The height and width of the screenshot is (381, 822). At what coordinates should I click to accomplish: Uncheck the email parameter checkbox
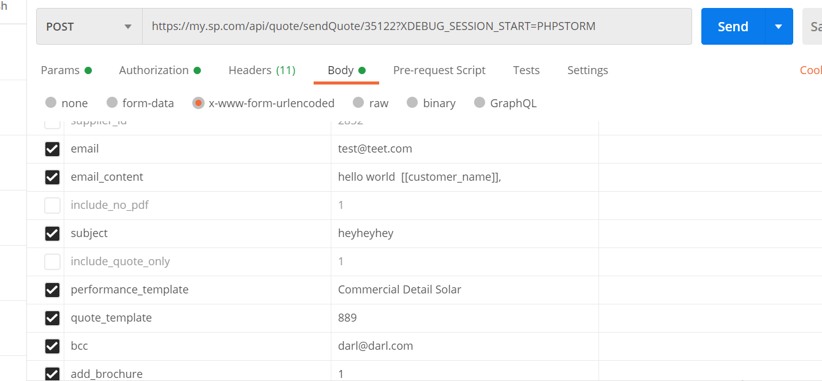pos(53,149)
